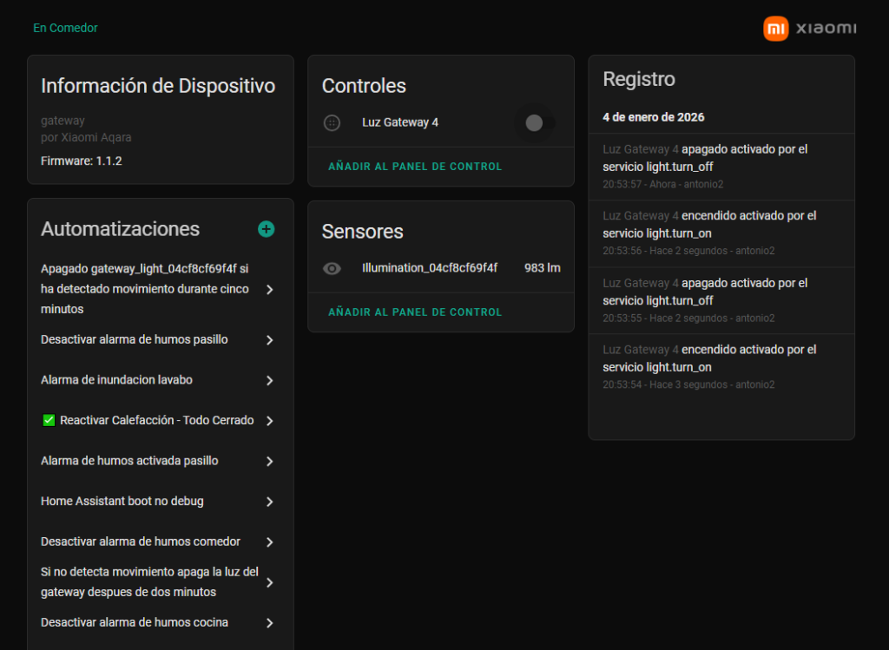The width and height of the screenshot is (889, 650).
Task: Click the Xiaomi logo icon
Action: pos(775,29)
